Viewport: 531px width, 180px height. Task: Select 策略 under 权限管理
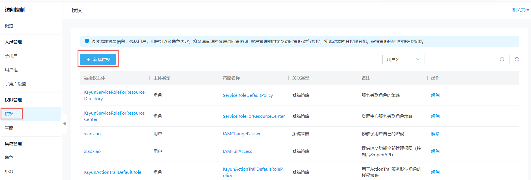point(9,128)
